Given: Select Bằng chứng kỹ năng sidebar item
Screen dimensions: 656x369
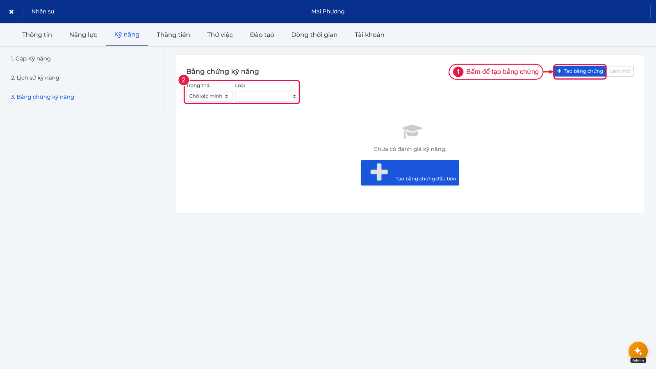Looking at the screenshot, I should (x=42, y=97).
